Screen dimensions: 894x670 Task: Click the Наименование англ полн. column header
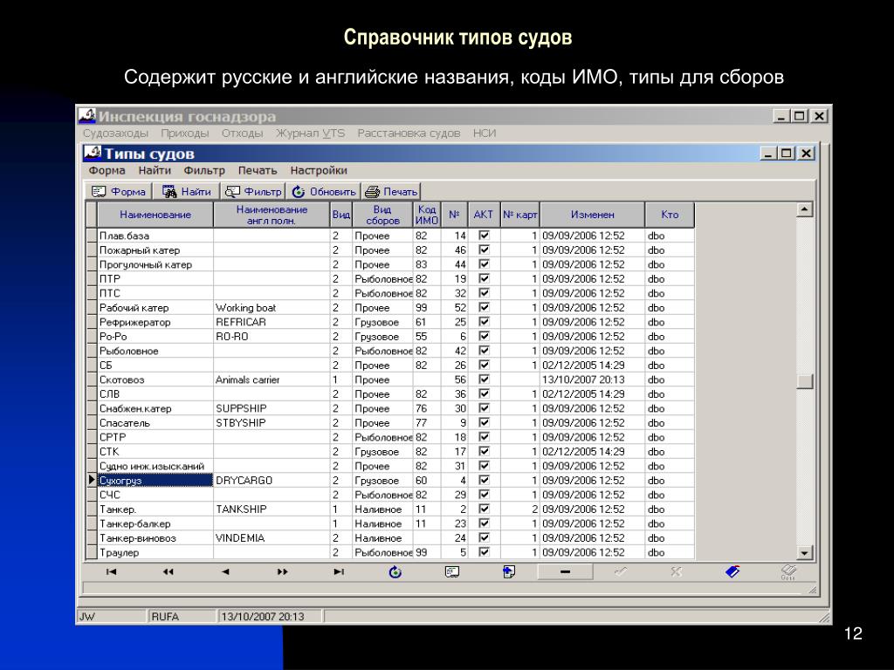point(272,215)
